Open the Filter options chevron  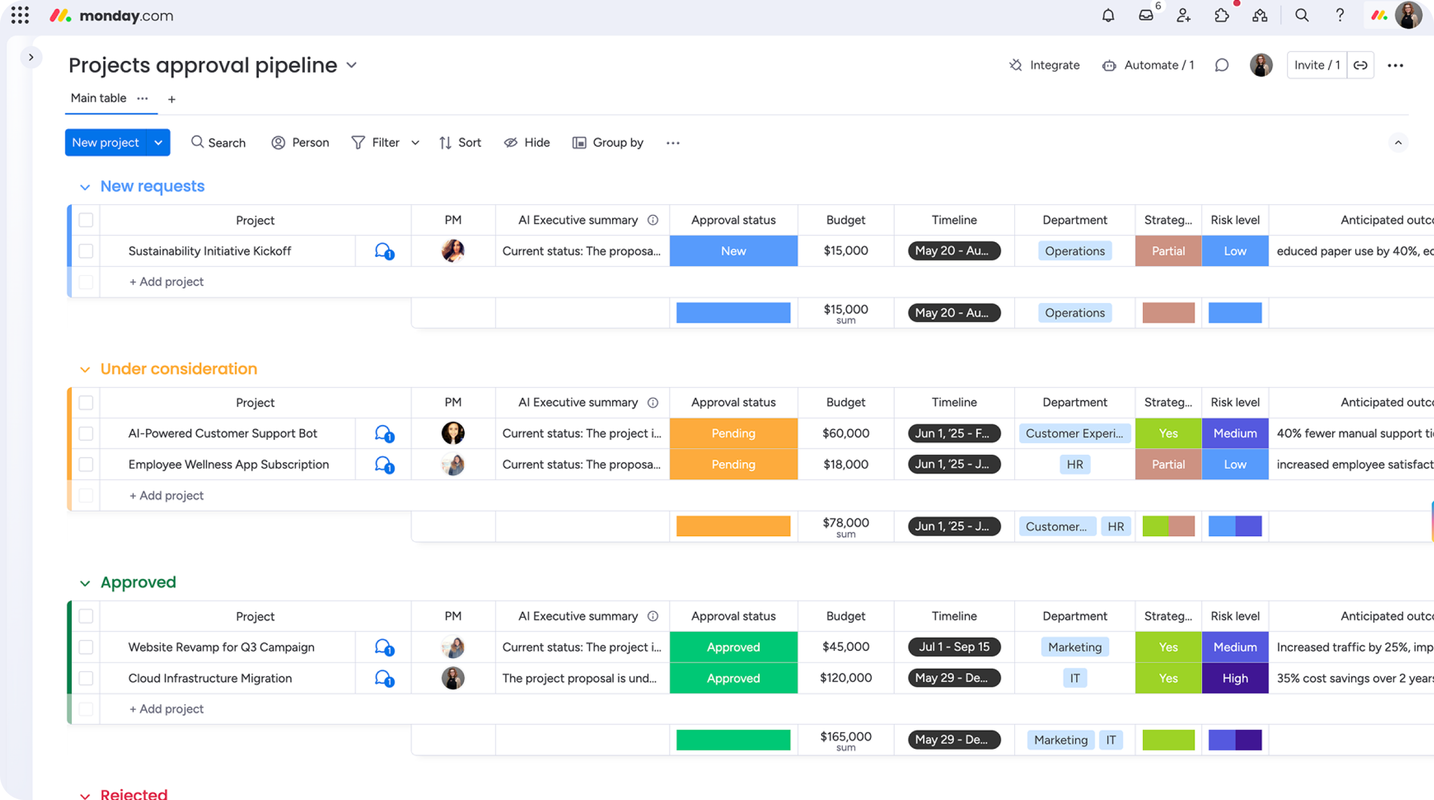pyautogui.click(x=415, y=143)
